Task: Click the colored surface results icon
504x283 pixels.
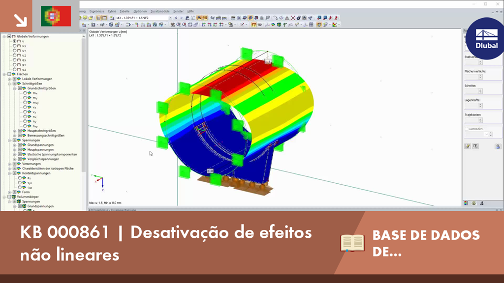Action: click(273, 25)
